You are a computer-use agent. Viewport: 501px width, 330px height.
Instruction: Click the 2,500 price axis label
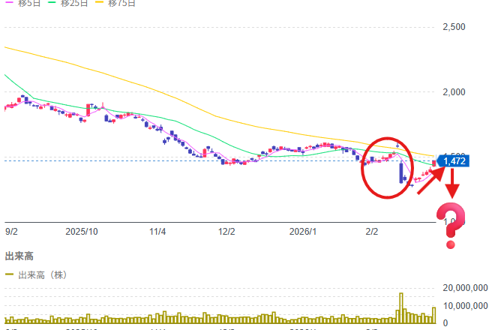[455, 27]
